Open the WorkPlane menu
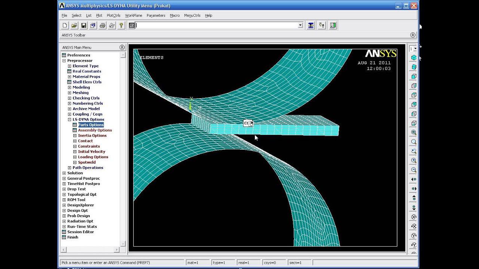This screenshot has width=479, height=269. click(133, 15)
